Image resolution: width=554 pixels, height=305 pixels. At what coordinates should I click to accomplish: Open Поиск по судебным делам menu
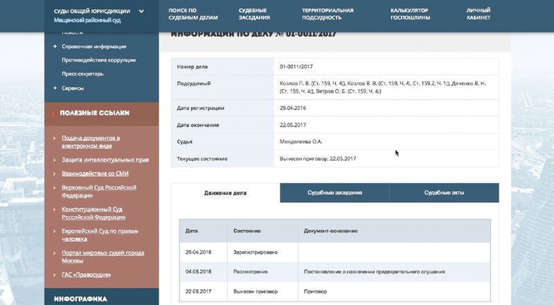[x=193, y=14]
